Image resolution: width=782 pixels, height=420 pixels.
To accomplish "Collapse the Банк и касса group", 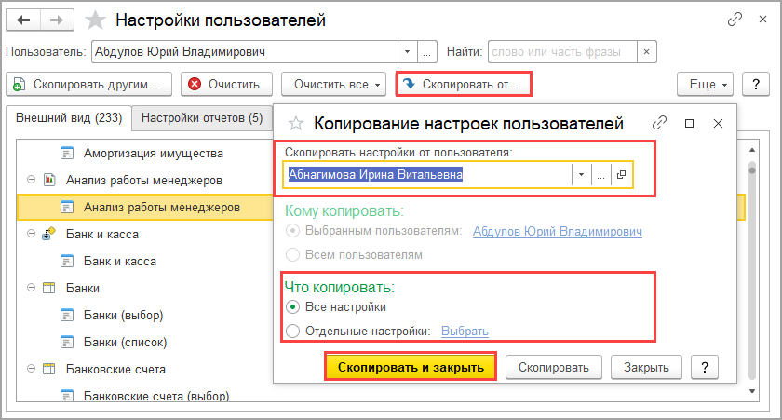I will pos(31,234).
